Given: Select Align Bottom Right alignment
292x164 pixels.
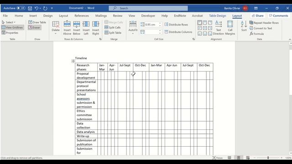Looking at the screenshot, I should (x=210, y=34).
